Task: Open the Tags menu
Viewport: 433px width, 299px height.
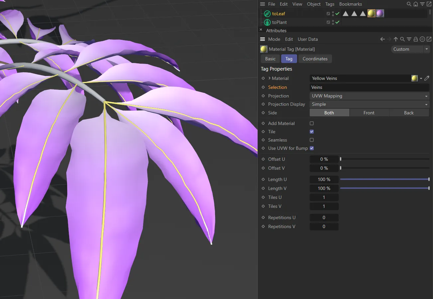Action: pyautogui.click(x=330, y=4)
